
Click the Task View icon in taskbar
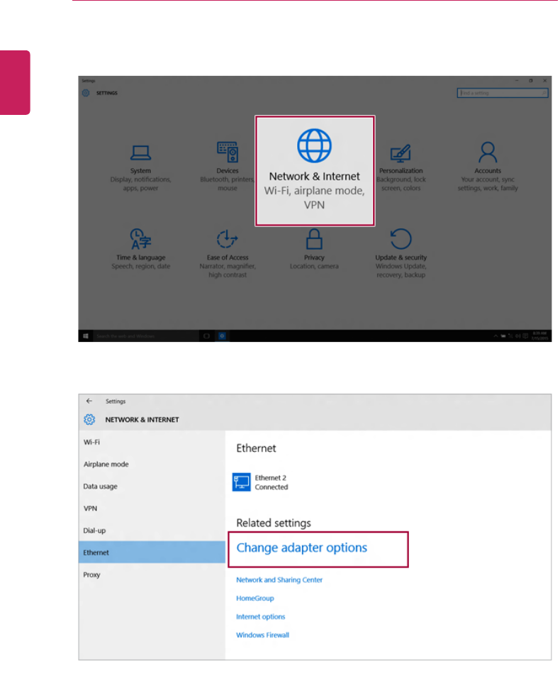point(206,336)
